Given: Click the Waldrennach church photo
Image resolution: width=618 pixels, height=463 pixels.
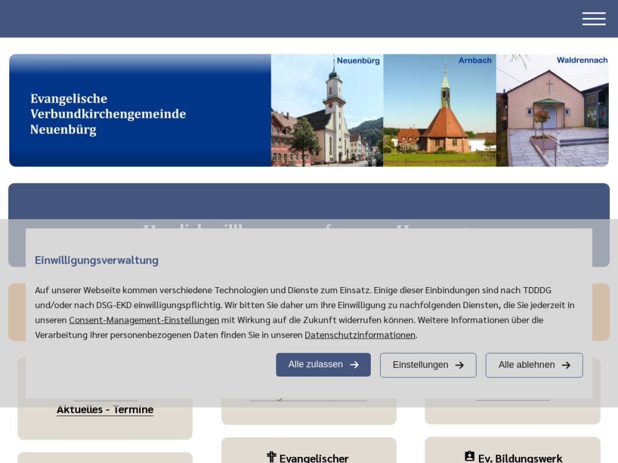Looking at the screenshot, I should coord(552,111).
